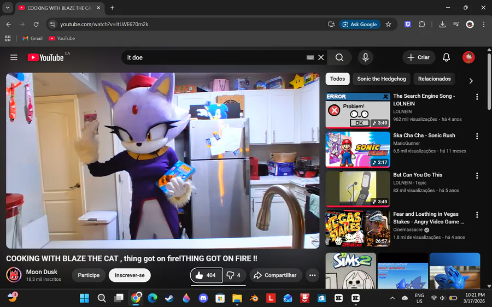The width and height of the screenshot is (492, 307).
Task: Click the Participe button
Action: tap(89, 275)
